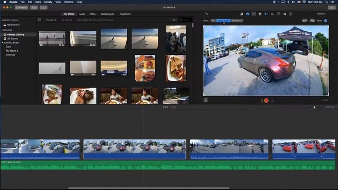Open the Apple menu
The image size is (338, 190).
coord(4,2)
